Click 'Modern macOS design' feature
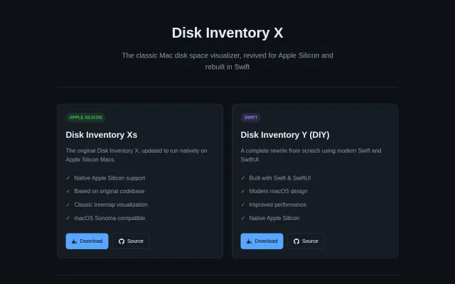 tap(278, 191)
